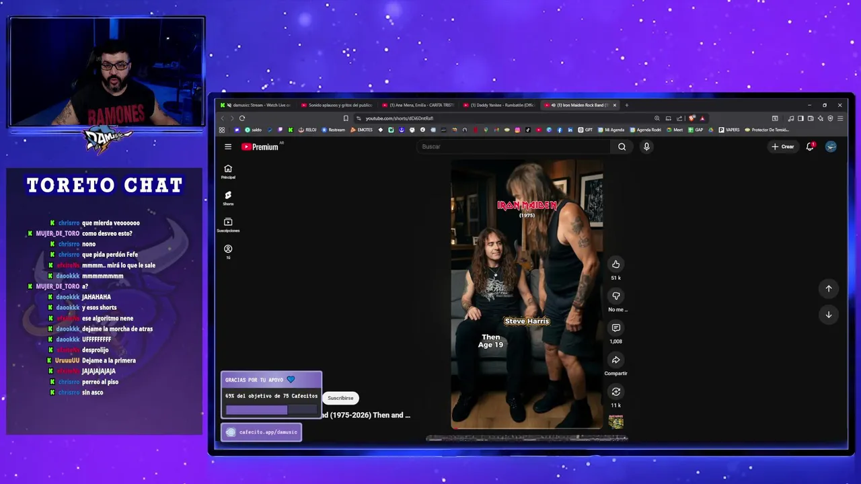
Task: Close the Iron Maiden Rock Band tab
Action: pos(614,105)
